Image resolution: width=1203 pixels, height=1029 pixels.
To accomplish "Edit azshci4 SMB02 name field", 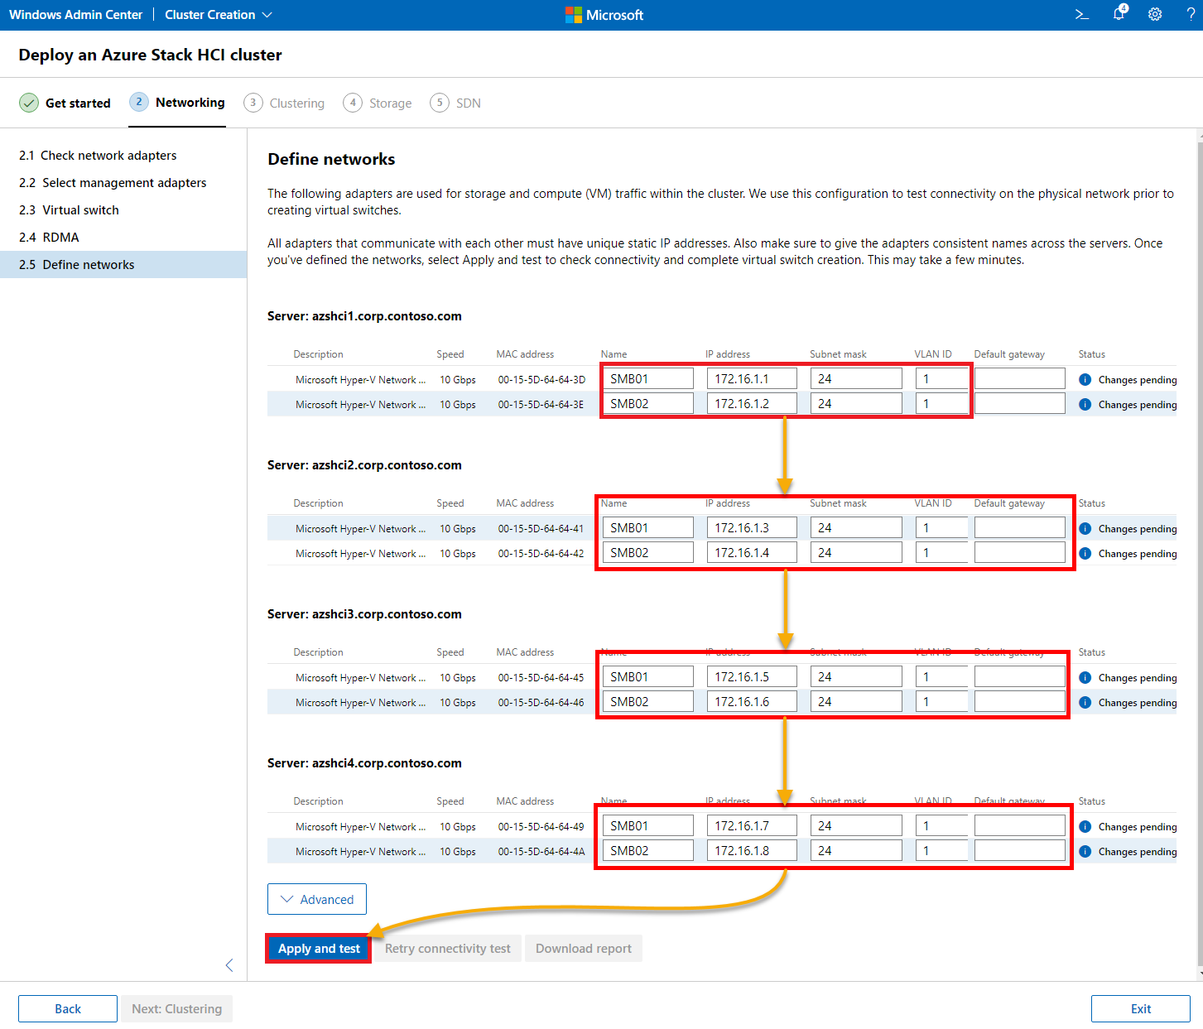I will point(648,850).
